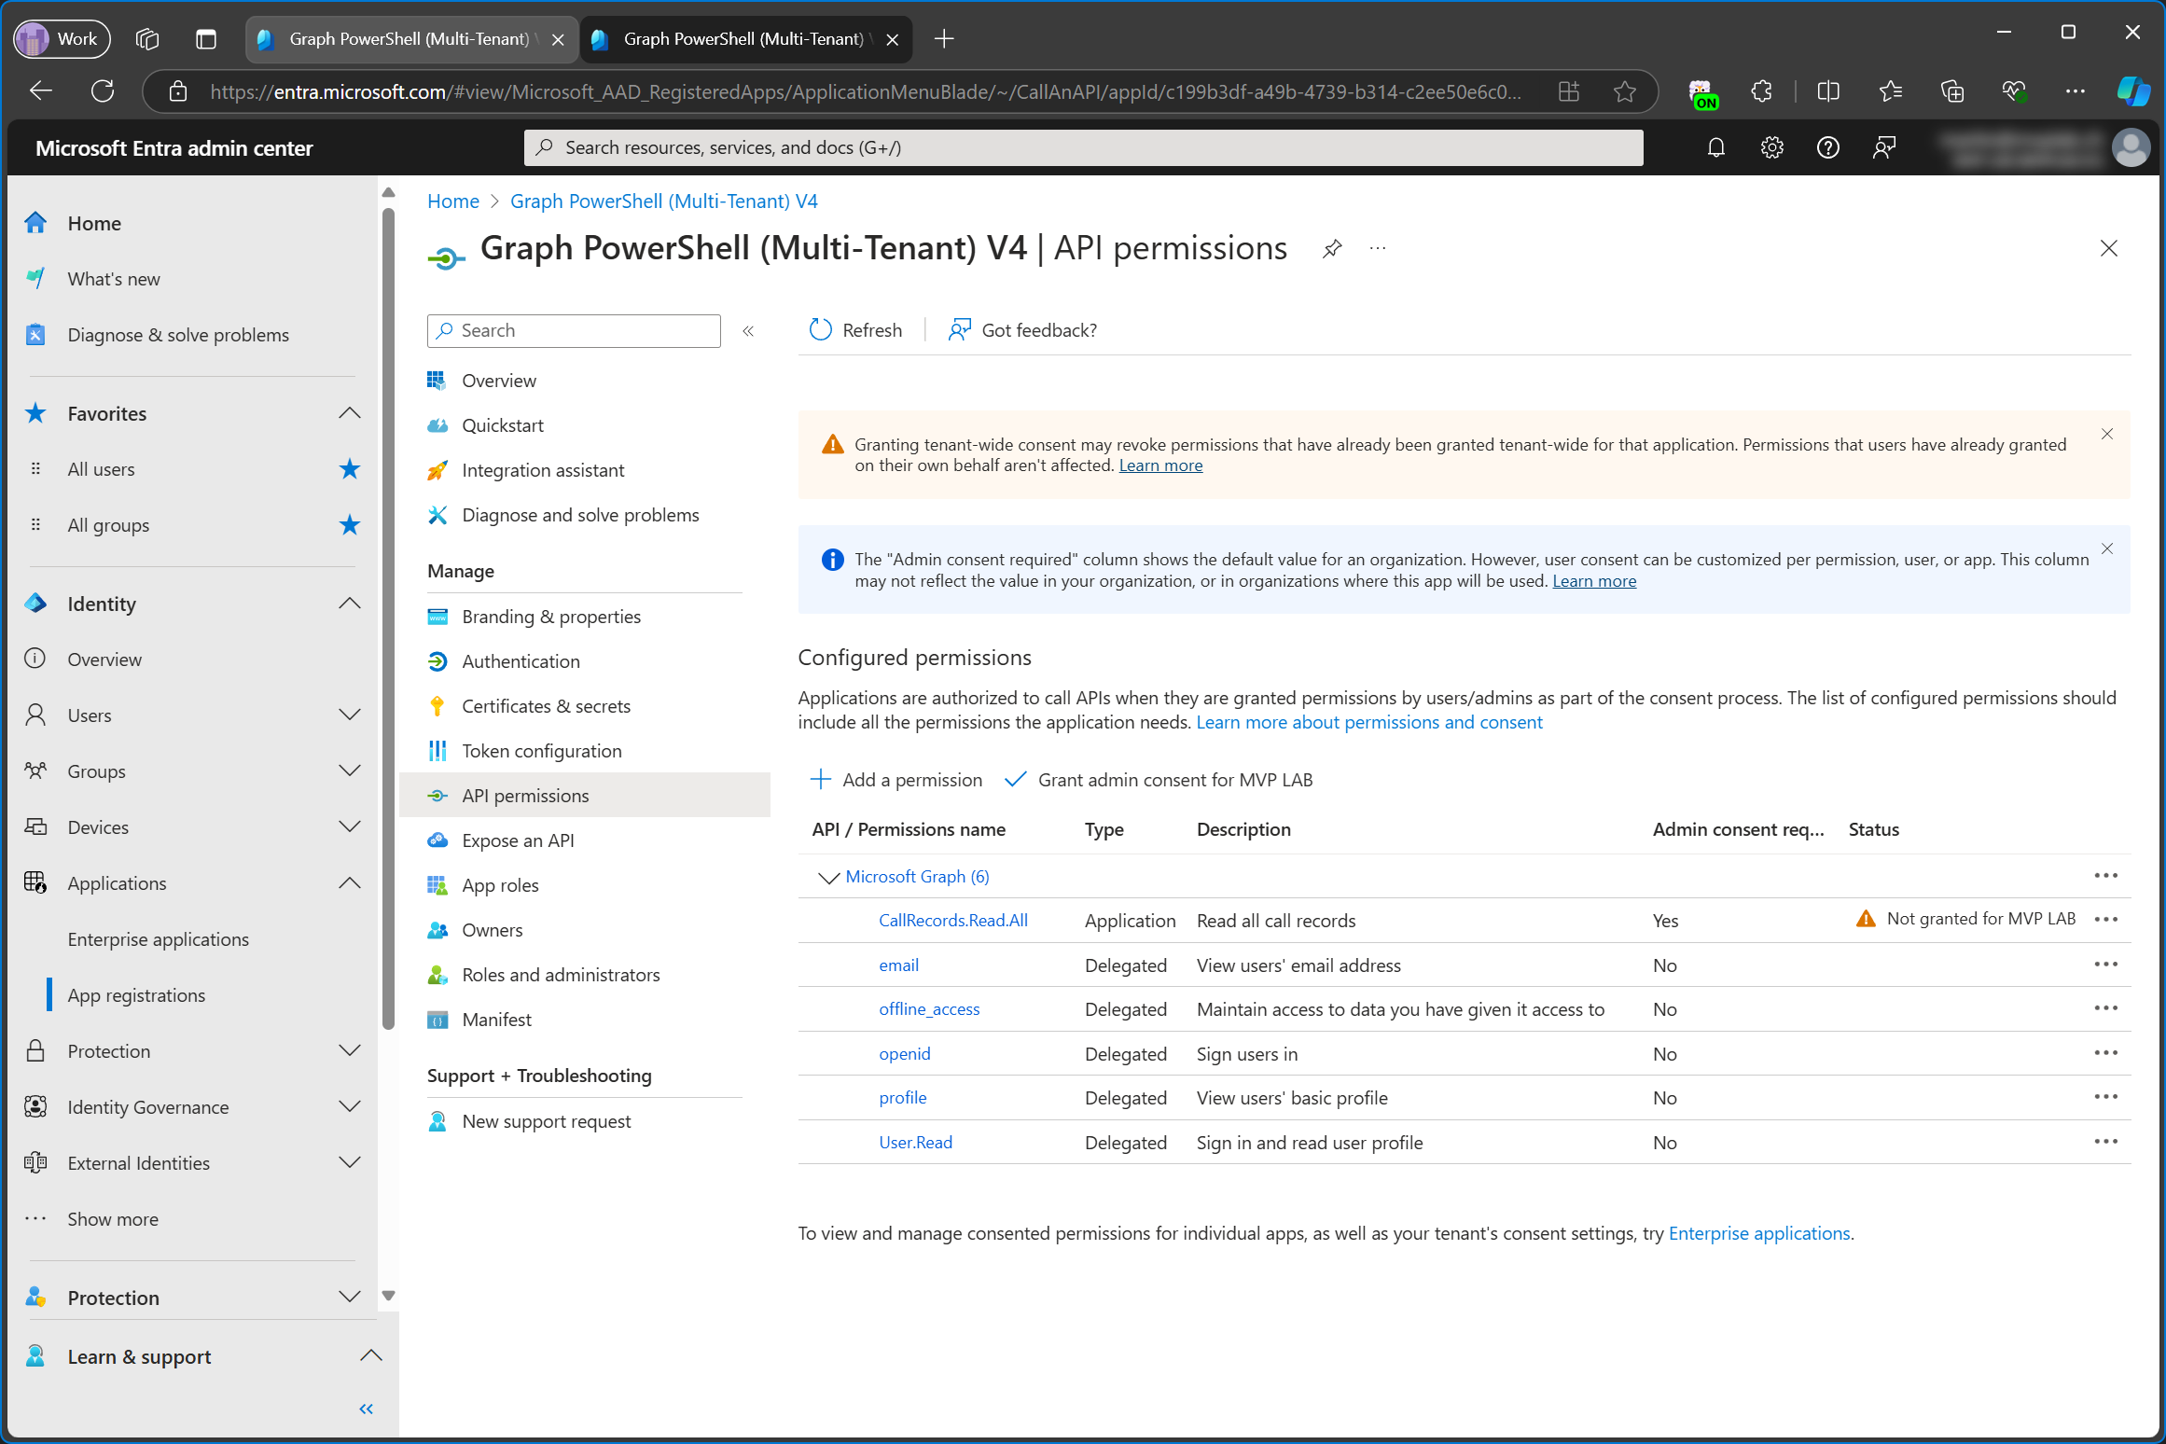Collapse the Favorites section

point(349,413)
